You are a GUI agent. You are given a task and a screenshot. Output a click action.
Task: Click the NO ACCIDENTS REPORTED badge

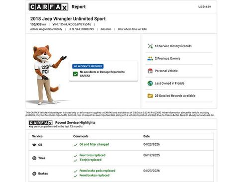point(88,66)
